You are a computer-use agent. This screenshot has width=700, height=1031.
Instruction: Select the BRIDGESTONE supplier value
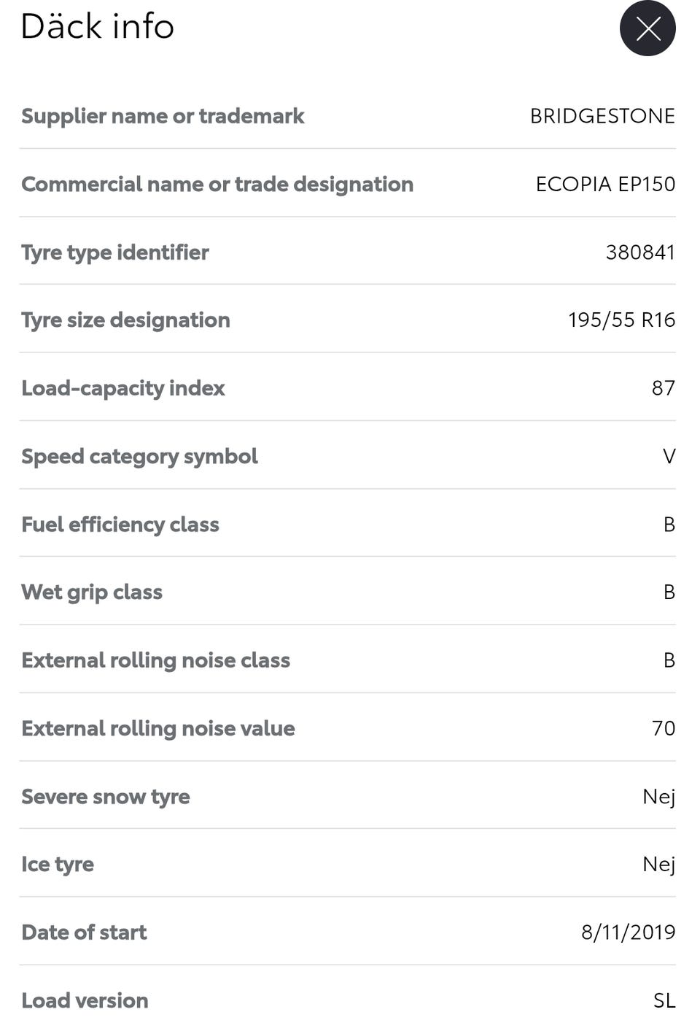pyautogui.click(x=602, y=116)
